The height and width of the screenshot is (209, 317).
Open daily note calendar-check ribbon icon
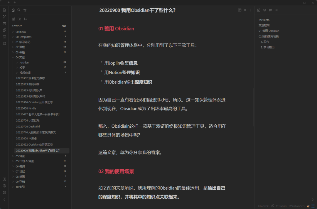tap(4, 23)
